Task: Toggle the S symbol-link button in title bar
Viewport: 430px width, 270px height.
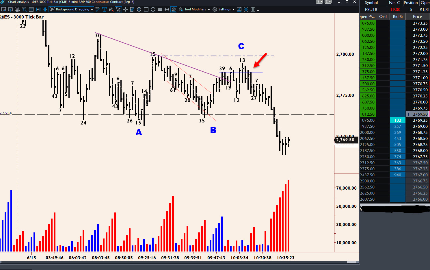Action: point(319,2)
